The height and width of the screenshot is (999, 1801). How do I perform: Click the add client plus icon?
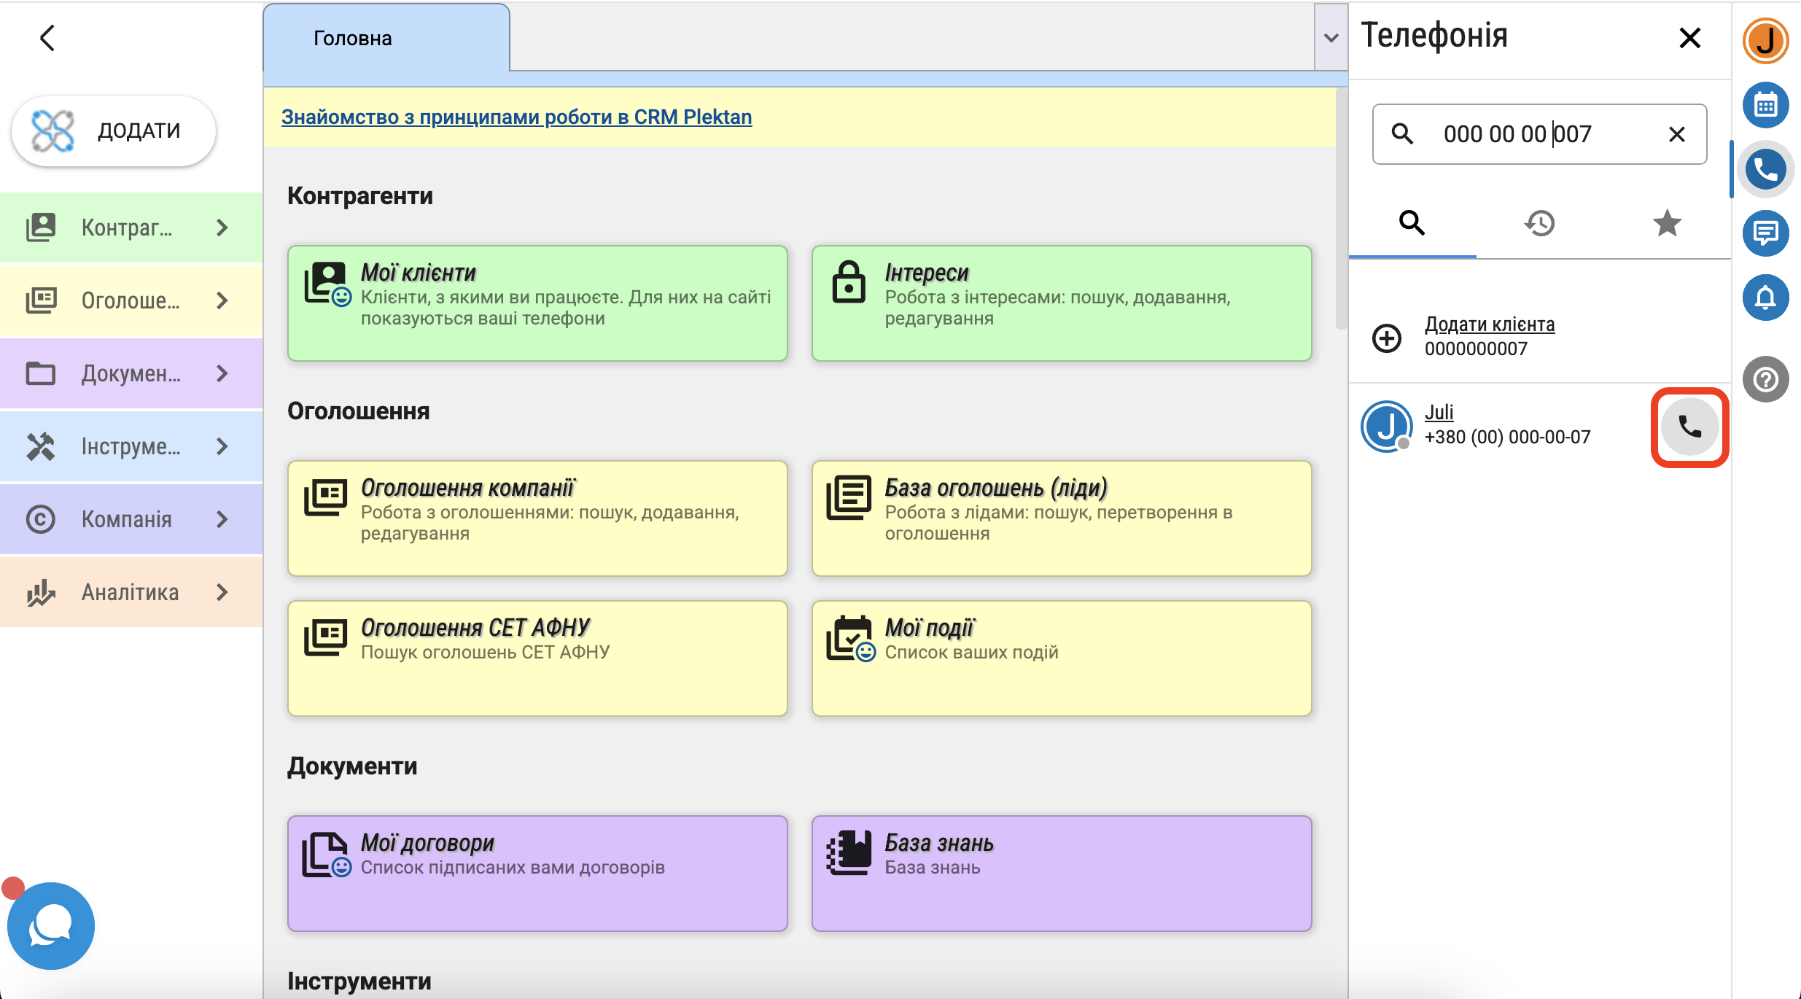tap(1386, 338)
